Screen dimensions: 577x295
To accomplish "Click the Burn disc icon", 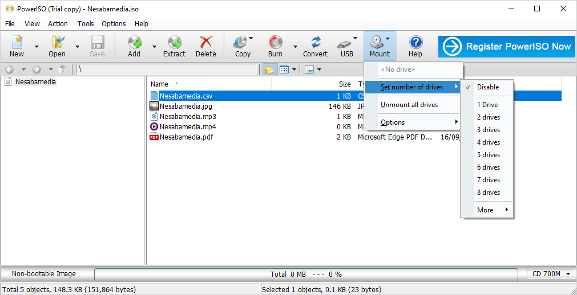I will click(275, 43).
